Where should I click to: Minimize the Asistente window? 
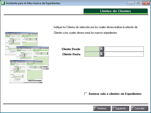click(x=130, y=3)
